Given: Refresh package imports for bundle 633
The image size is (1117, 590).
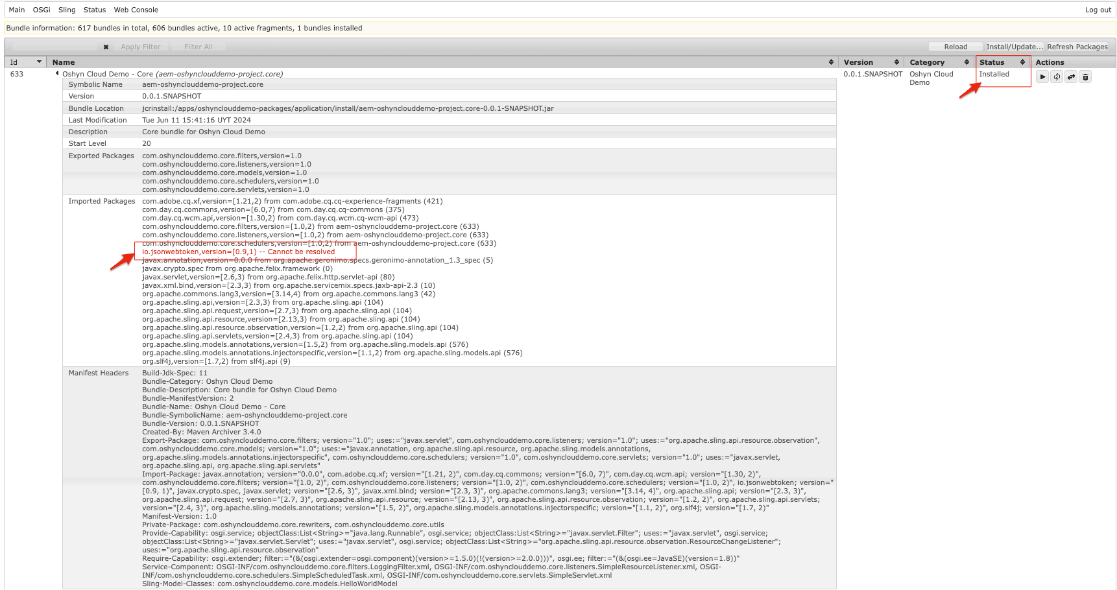Looking at the screenshot, I should [x=1057, y=77].
